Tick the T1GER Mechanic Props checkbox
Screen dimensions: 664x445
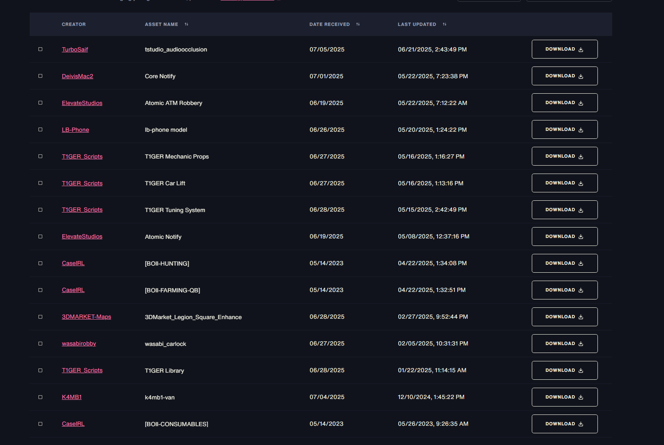point(41,156)
